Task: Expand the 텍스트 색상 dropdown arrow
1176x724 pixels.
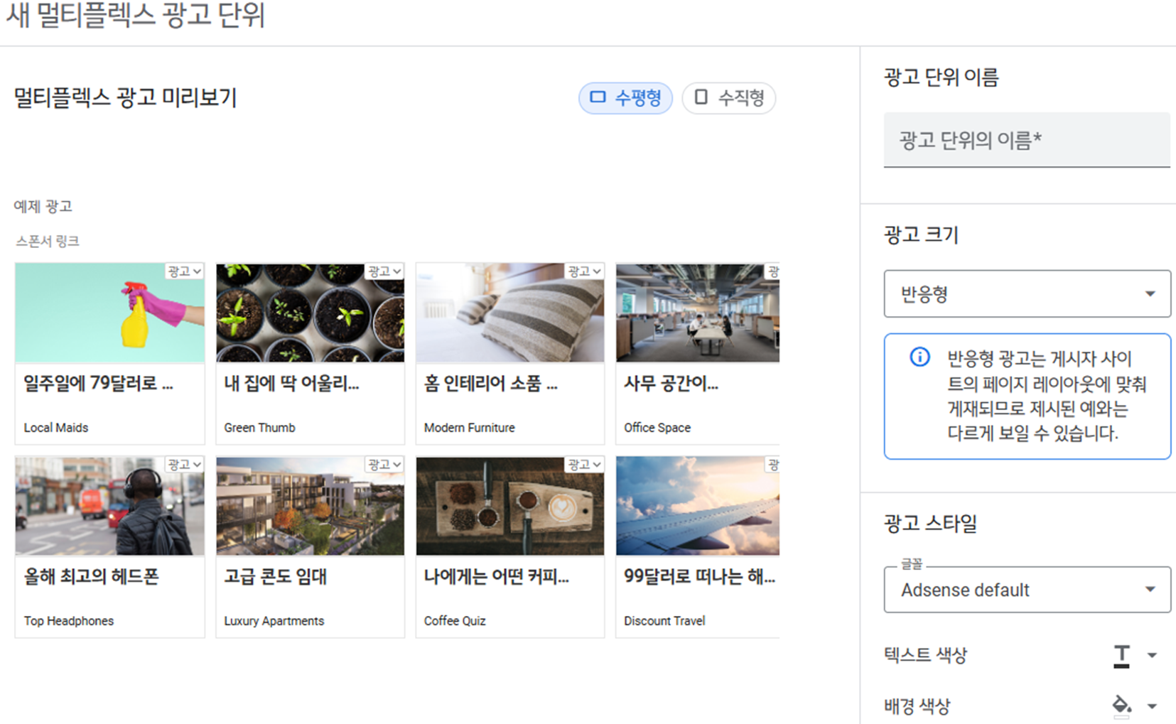Action: 1153,655
